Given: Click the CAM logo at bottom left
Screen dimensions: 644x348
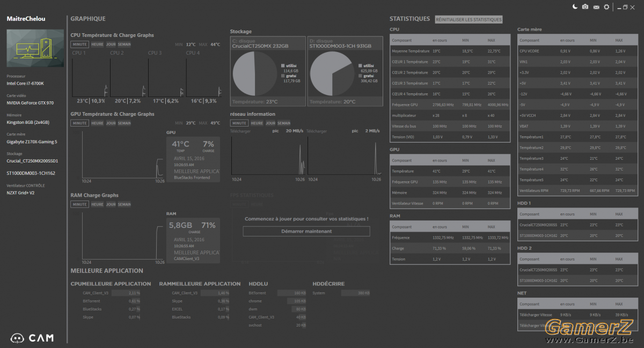Looking at the screenshot, I should pyautogui.click(x=32, y=338).
